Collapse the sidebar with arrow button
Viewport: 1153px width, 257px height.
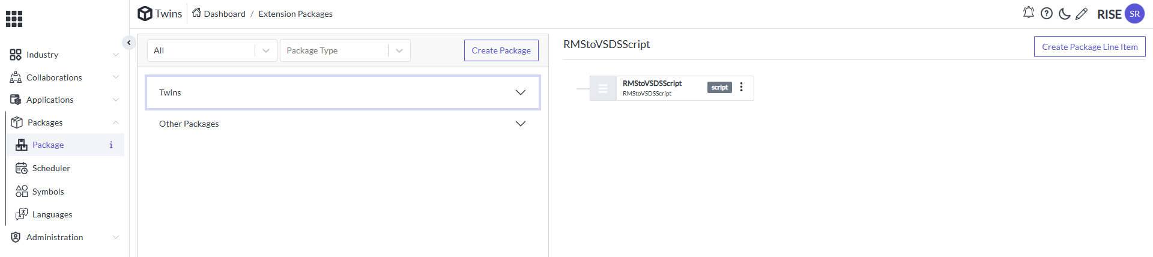tap(129, 43)
